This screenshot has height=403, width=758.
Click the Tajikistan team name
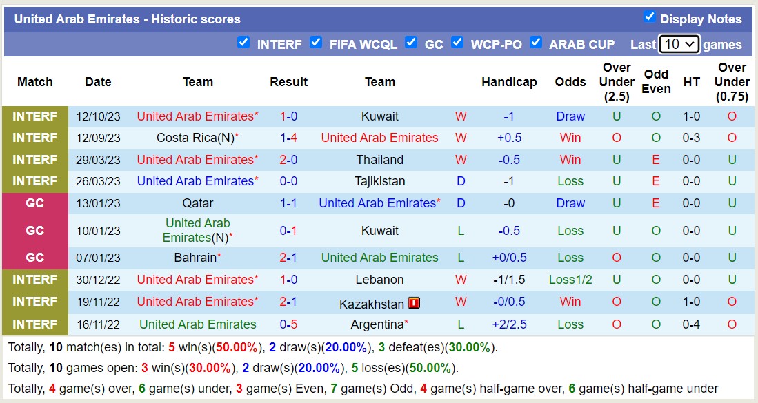click(379, 181)
